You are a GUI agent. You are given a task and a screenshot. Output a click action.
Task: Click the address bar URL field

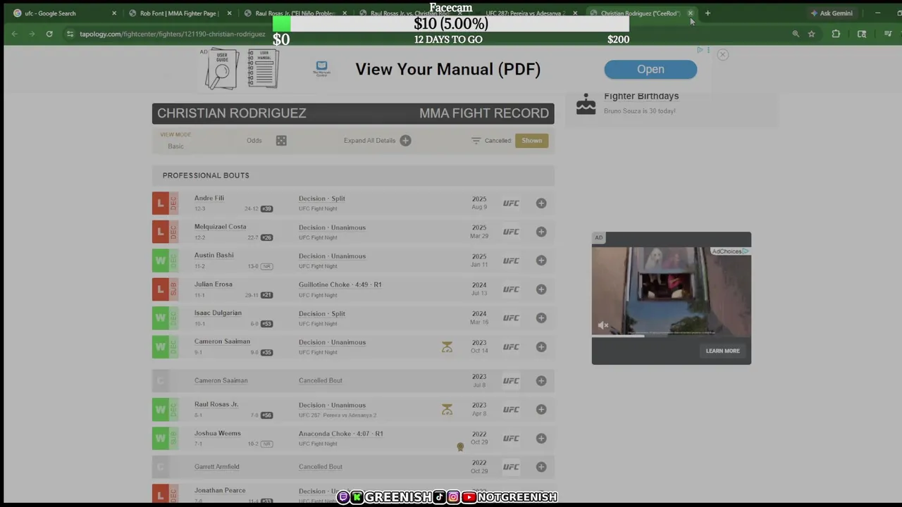[x=173, y=34]
